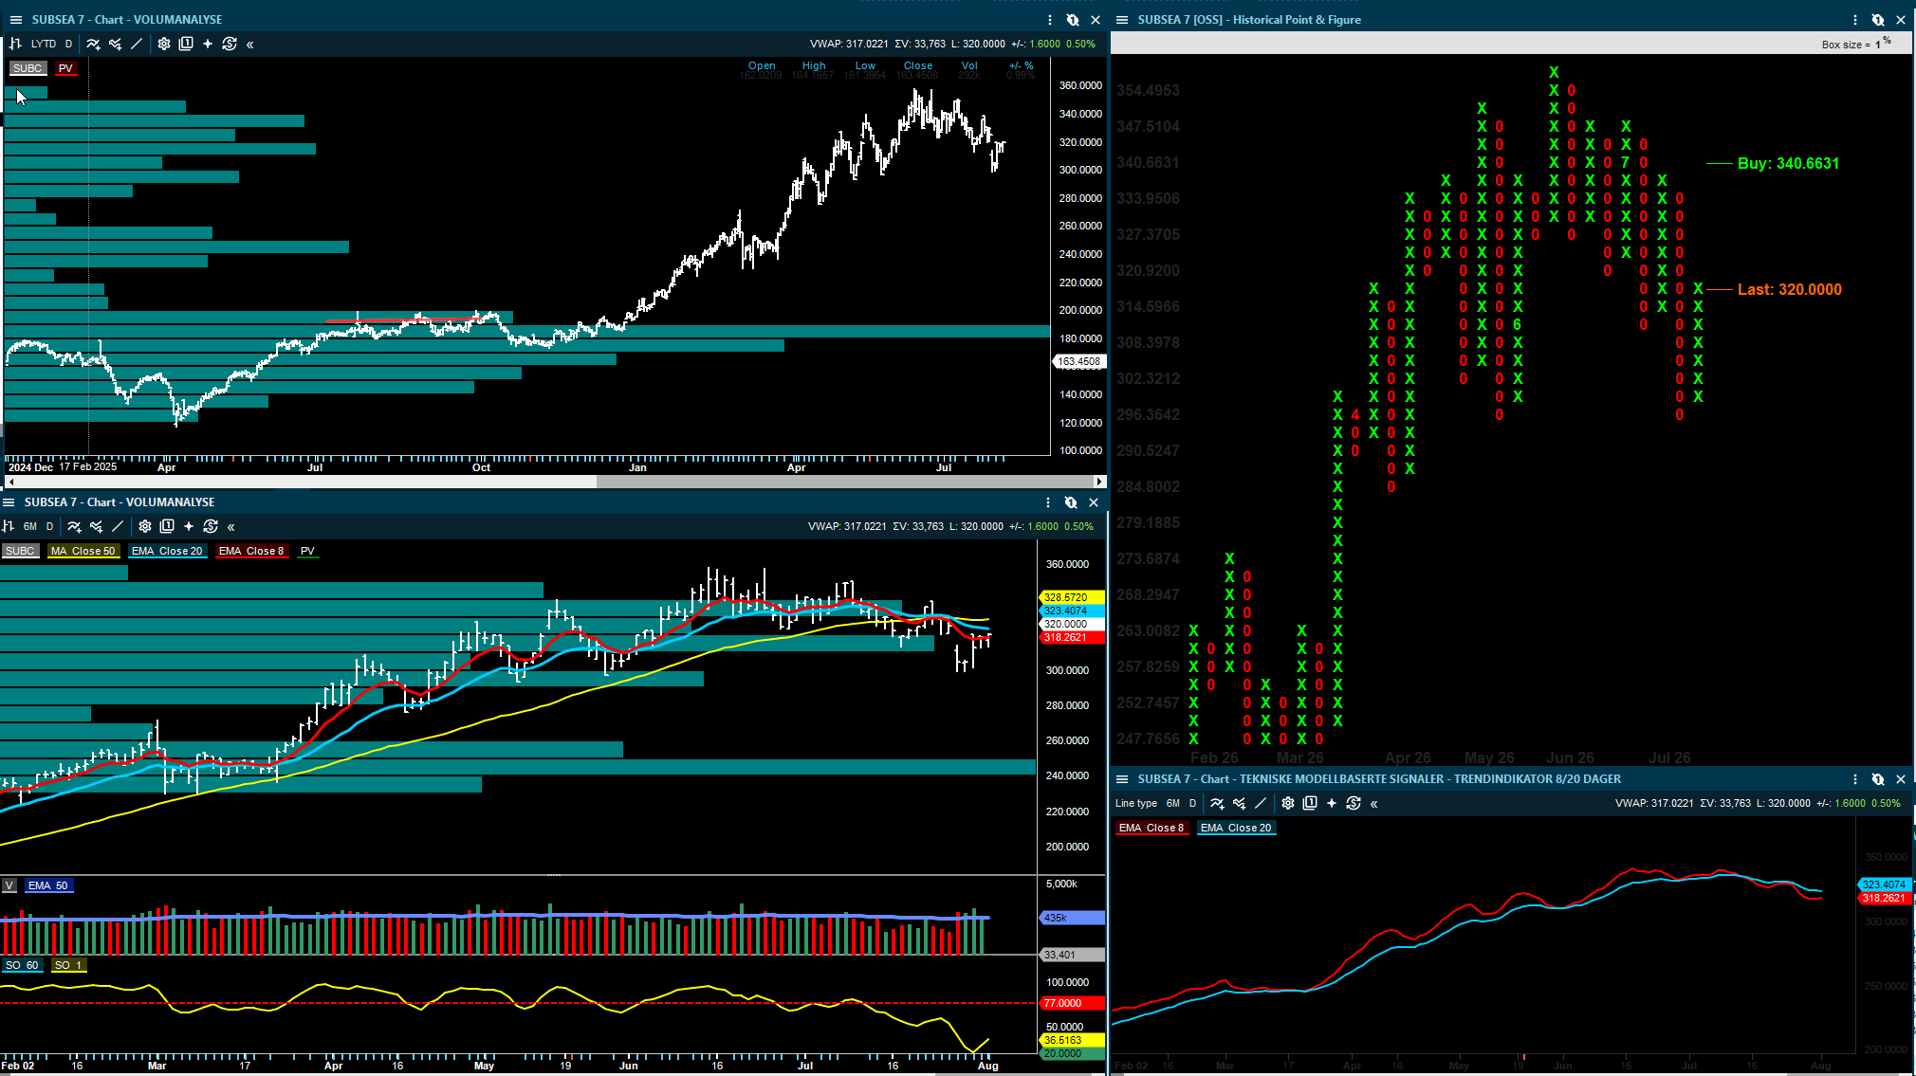
Task: Select the trend line drawing tool in top chart
Action: coord(137,44)
